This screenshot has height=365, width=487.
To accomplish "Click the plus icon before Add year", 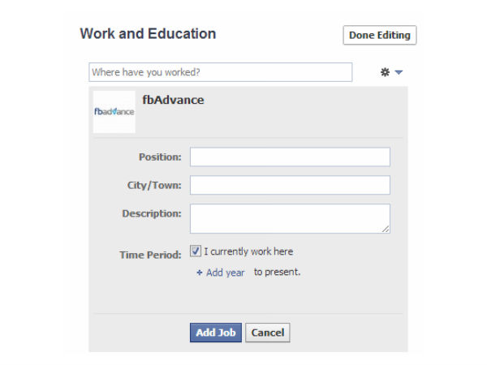I will 200,273.
